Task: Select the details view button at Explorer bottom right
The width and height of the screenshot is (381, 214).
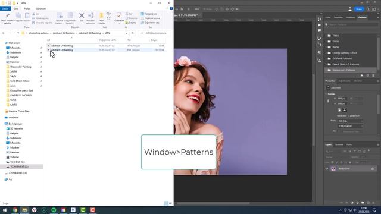Action: tap(166, 203)
